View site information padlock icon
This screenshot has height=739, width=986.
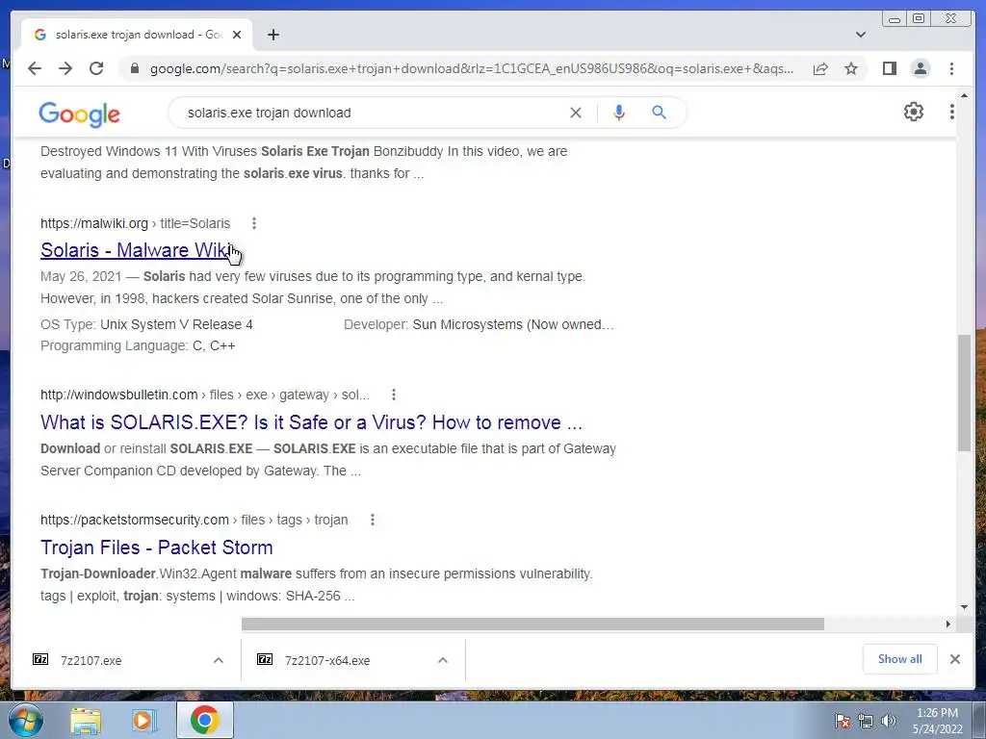coord(135,68)
